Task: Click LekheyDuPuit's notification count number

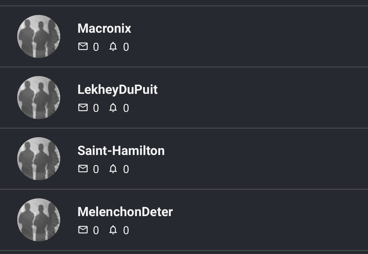Action: point(126,108)
